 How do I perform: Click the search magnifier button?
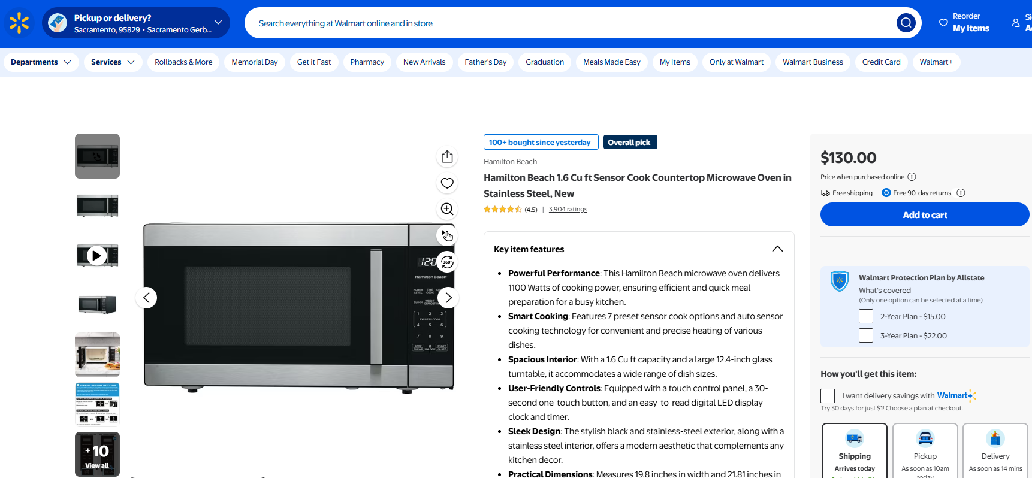click(x=906, y=23)
